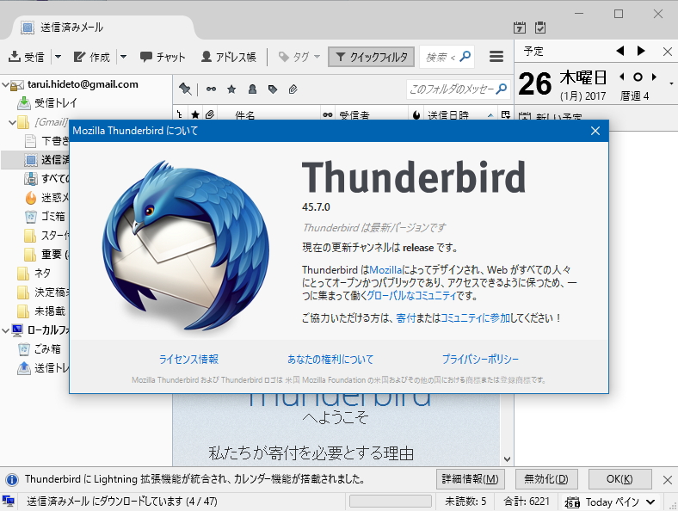Toggle the Today ペイン button

pos(609,502)
